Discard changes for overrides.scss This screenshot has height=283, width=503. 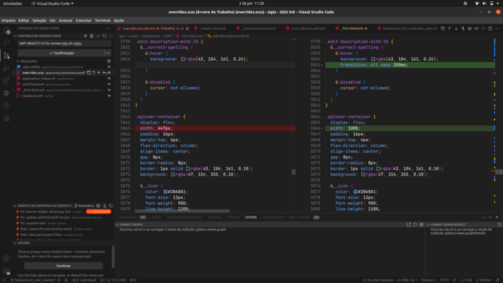[x=93, y=73]
